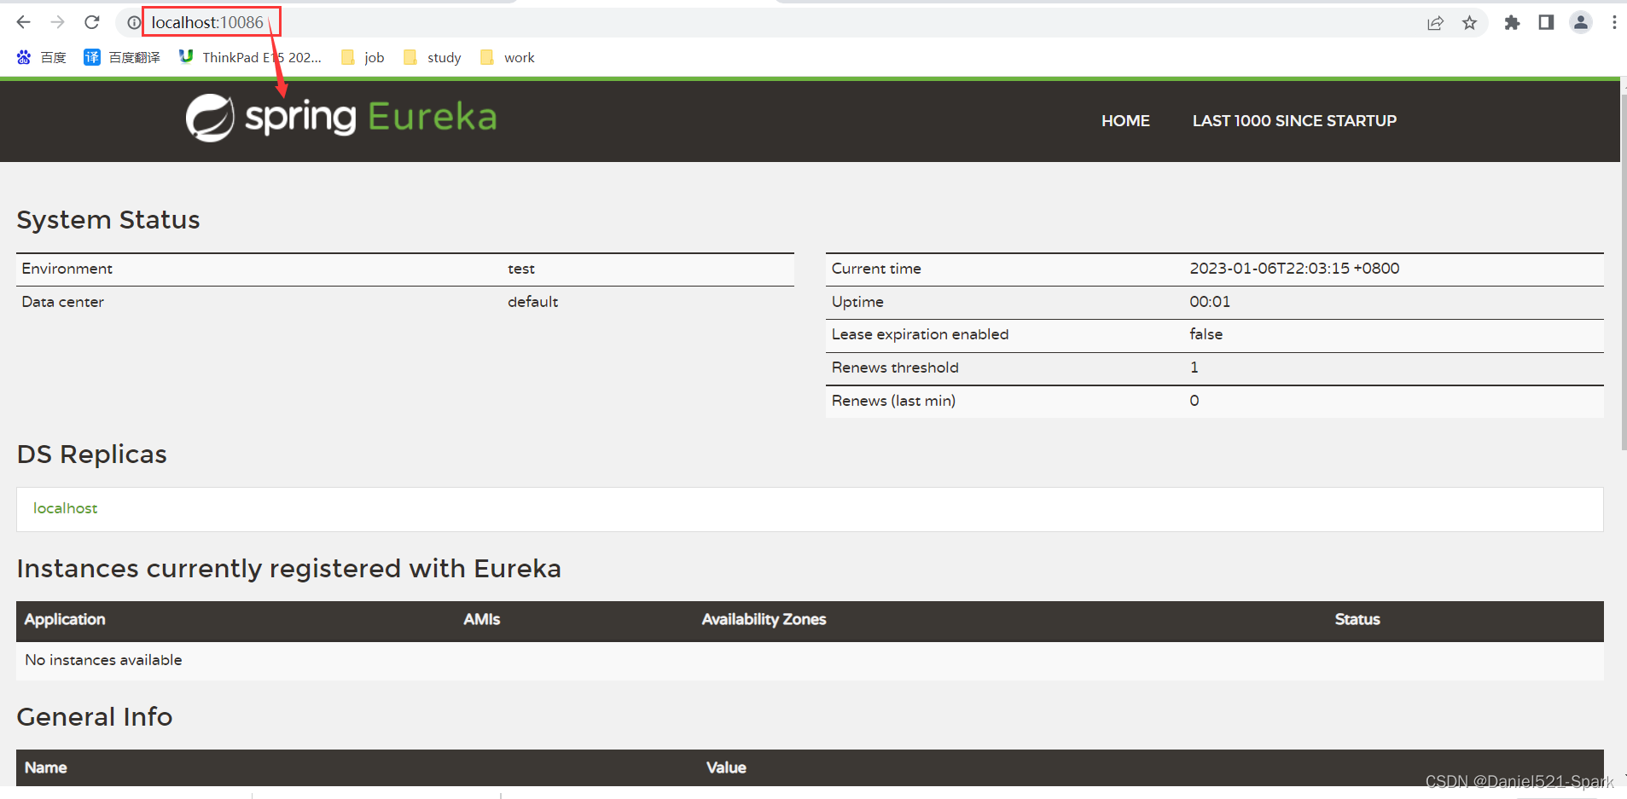Reload the current page
1627x799 pixels.
tap(92, 22)
